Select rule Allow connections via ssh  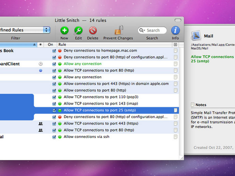coord(87,137)
